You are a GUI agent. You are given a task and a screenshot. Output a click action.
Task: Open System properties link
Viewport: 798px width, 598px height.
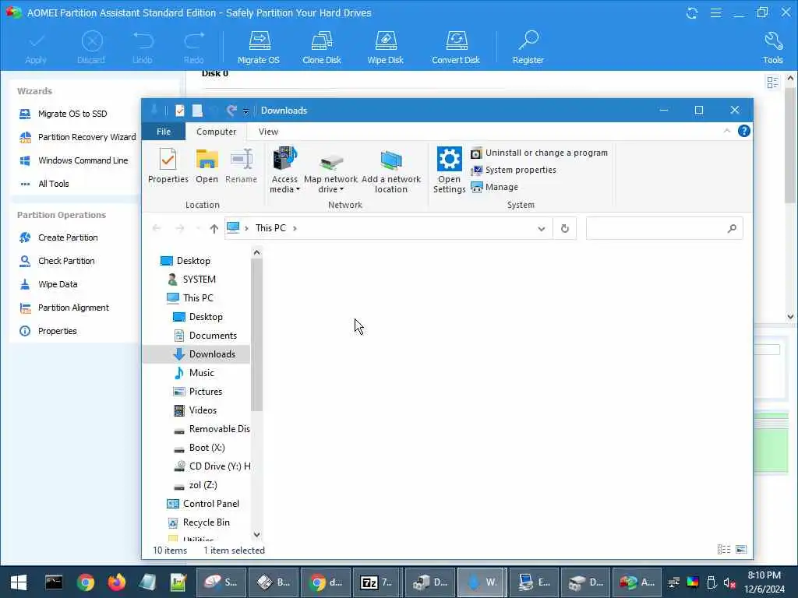[514, 170]
